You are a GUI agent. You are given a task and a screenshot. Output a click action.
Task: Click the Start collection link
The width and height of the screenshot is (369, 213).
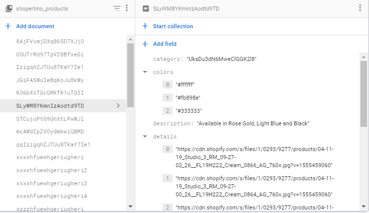tap(173, 26)
